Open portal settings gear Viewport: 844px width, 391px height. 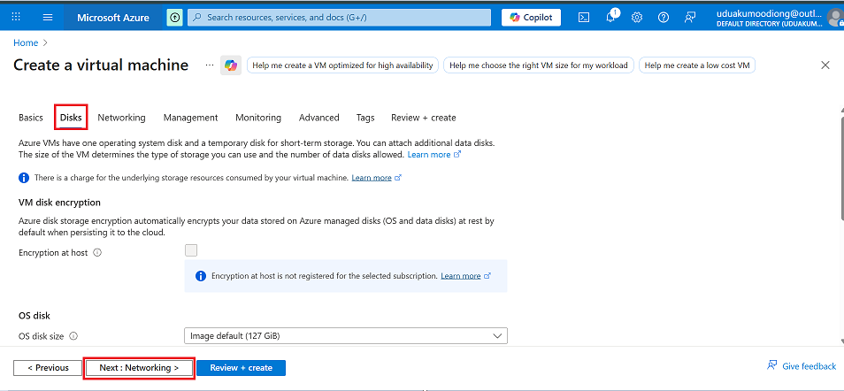pos(637,17)
